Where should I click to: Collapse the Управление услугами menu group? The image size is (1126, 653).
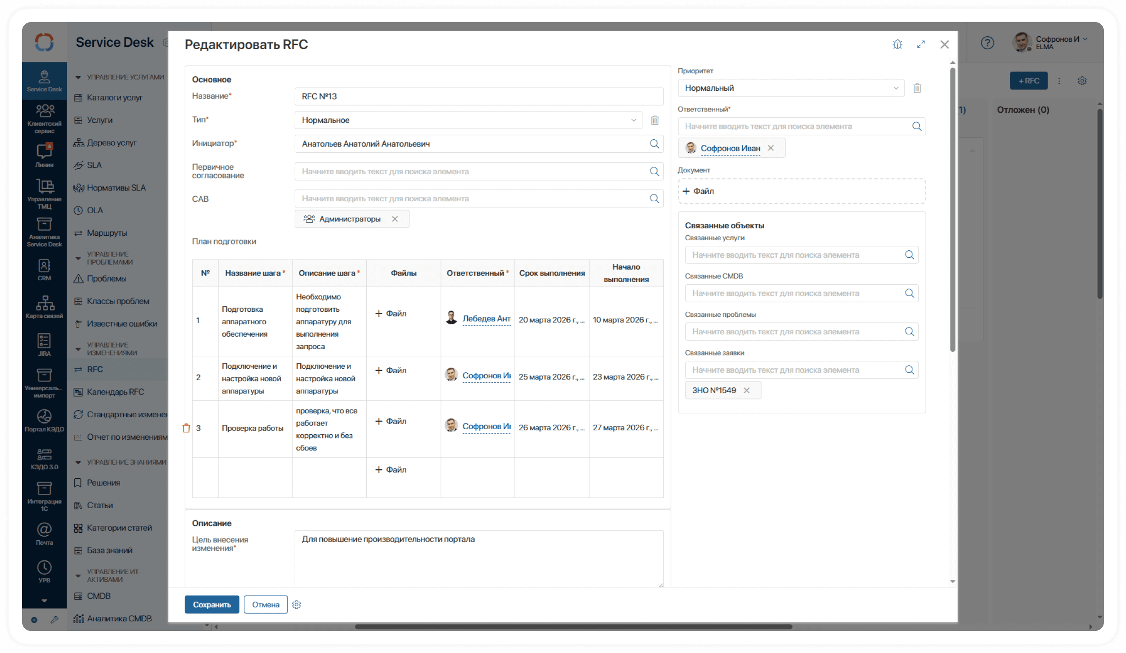tap(78, 77)
